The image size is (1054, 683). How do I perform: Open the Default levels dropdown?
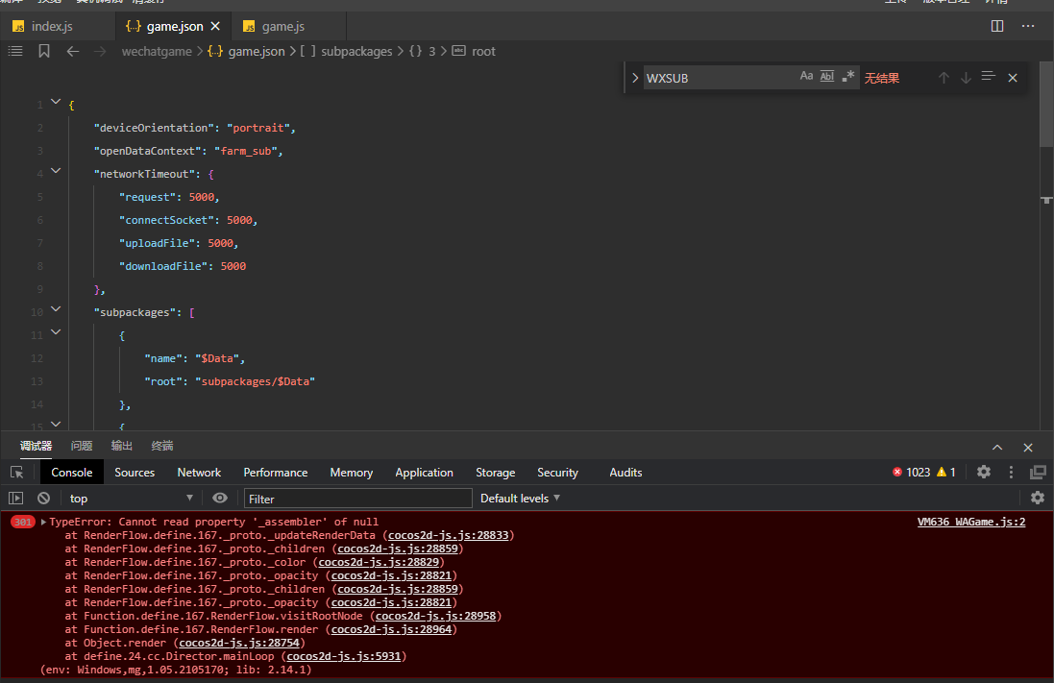coord(520,499)
